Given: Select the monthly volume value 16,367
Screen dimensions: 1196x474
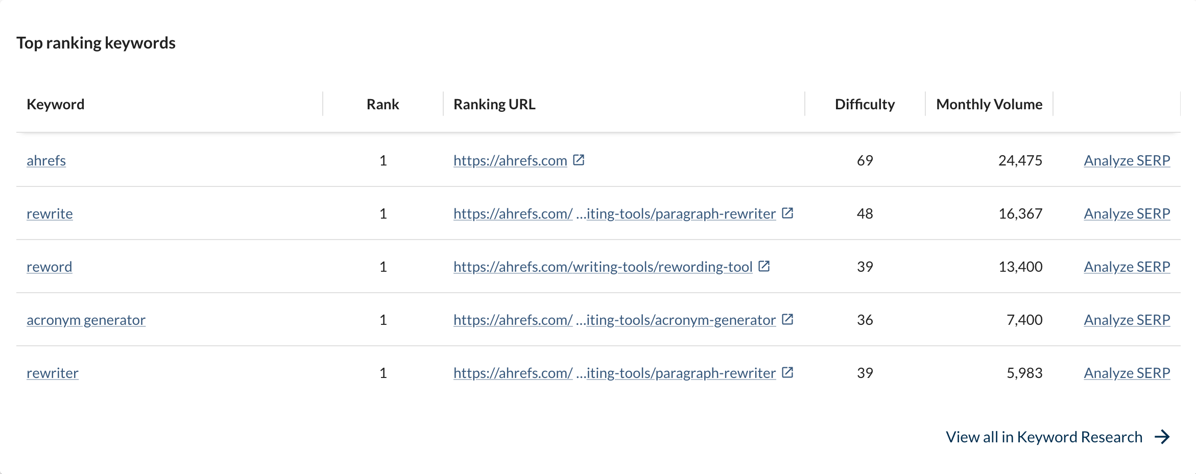Looking at the screenshot, I should [1020, 214].
